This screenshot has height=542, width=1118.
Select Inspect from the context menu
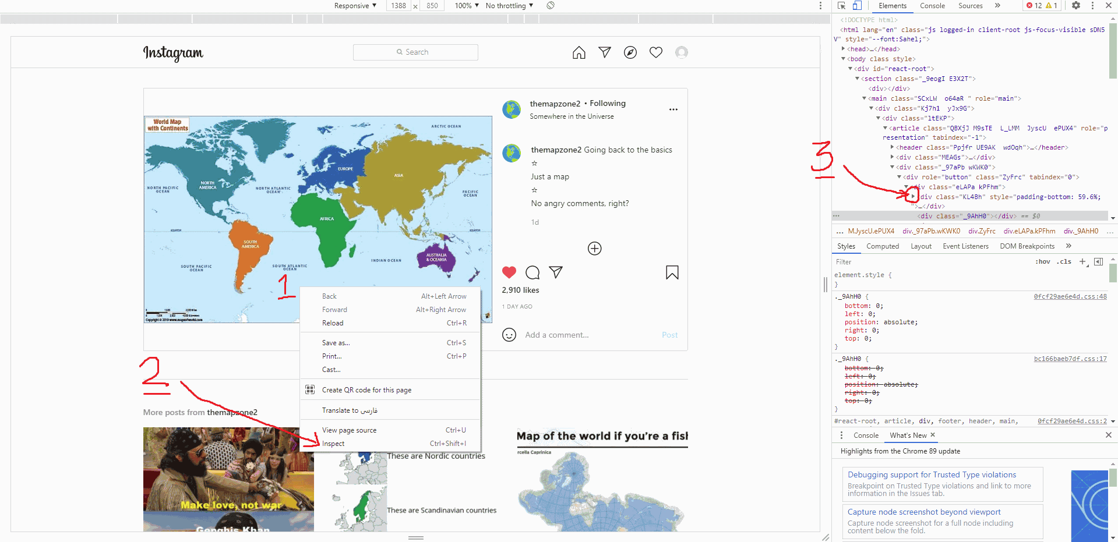(x=333, y=444)
